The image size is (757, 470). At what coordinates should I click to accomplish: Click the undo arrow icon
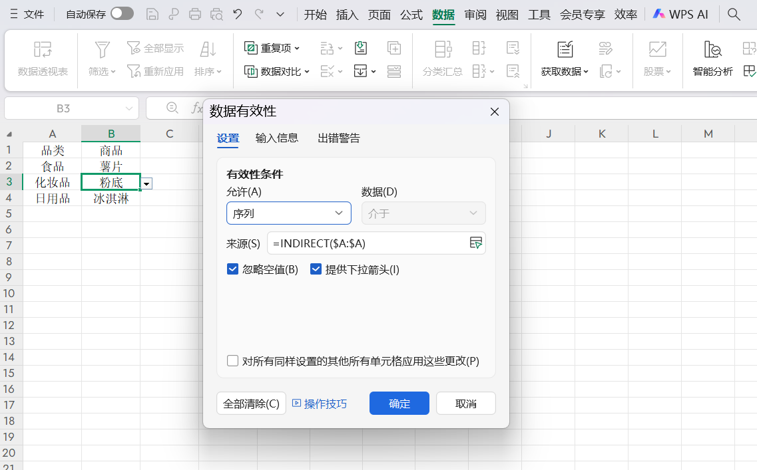[x=237, y=14]
